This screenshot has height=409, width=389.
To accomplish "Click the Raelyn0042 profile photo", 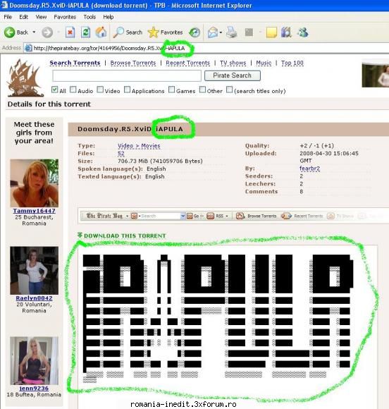I will pos(34,271).
